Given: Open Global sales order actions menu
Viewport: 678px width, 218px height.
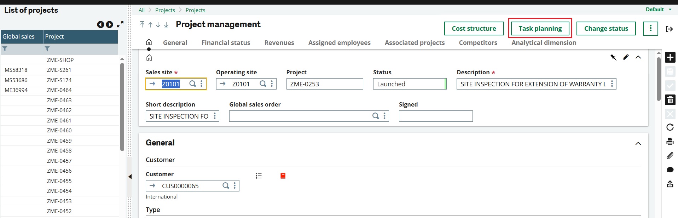Looking at the screenshot, I should 384,116.
